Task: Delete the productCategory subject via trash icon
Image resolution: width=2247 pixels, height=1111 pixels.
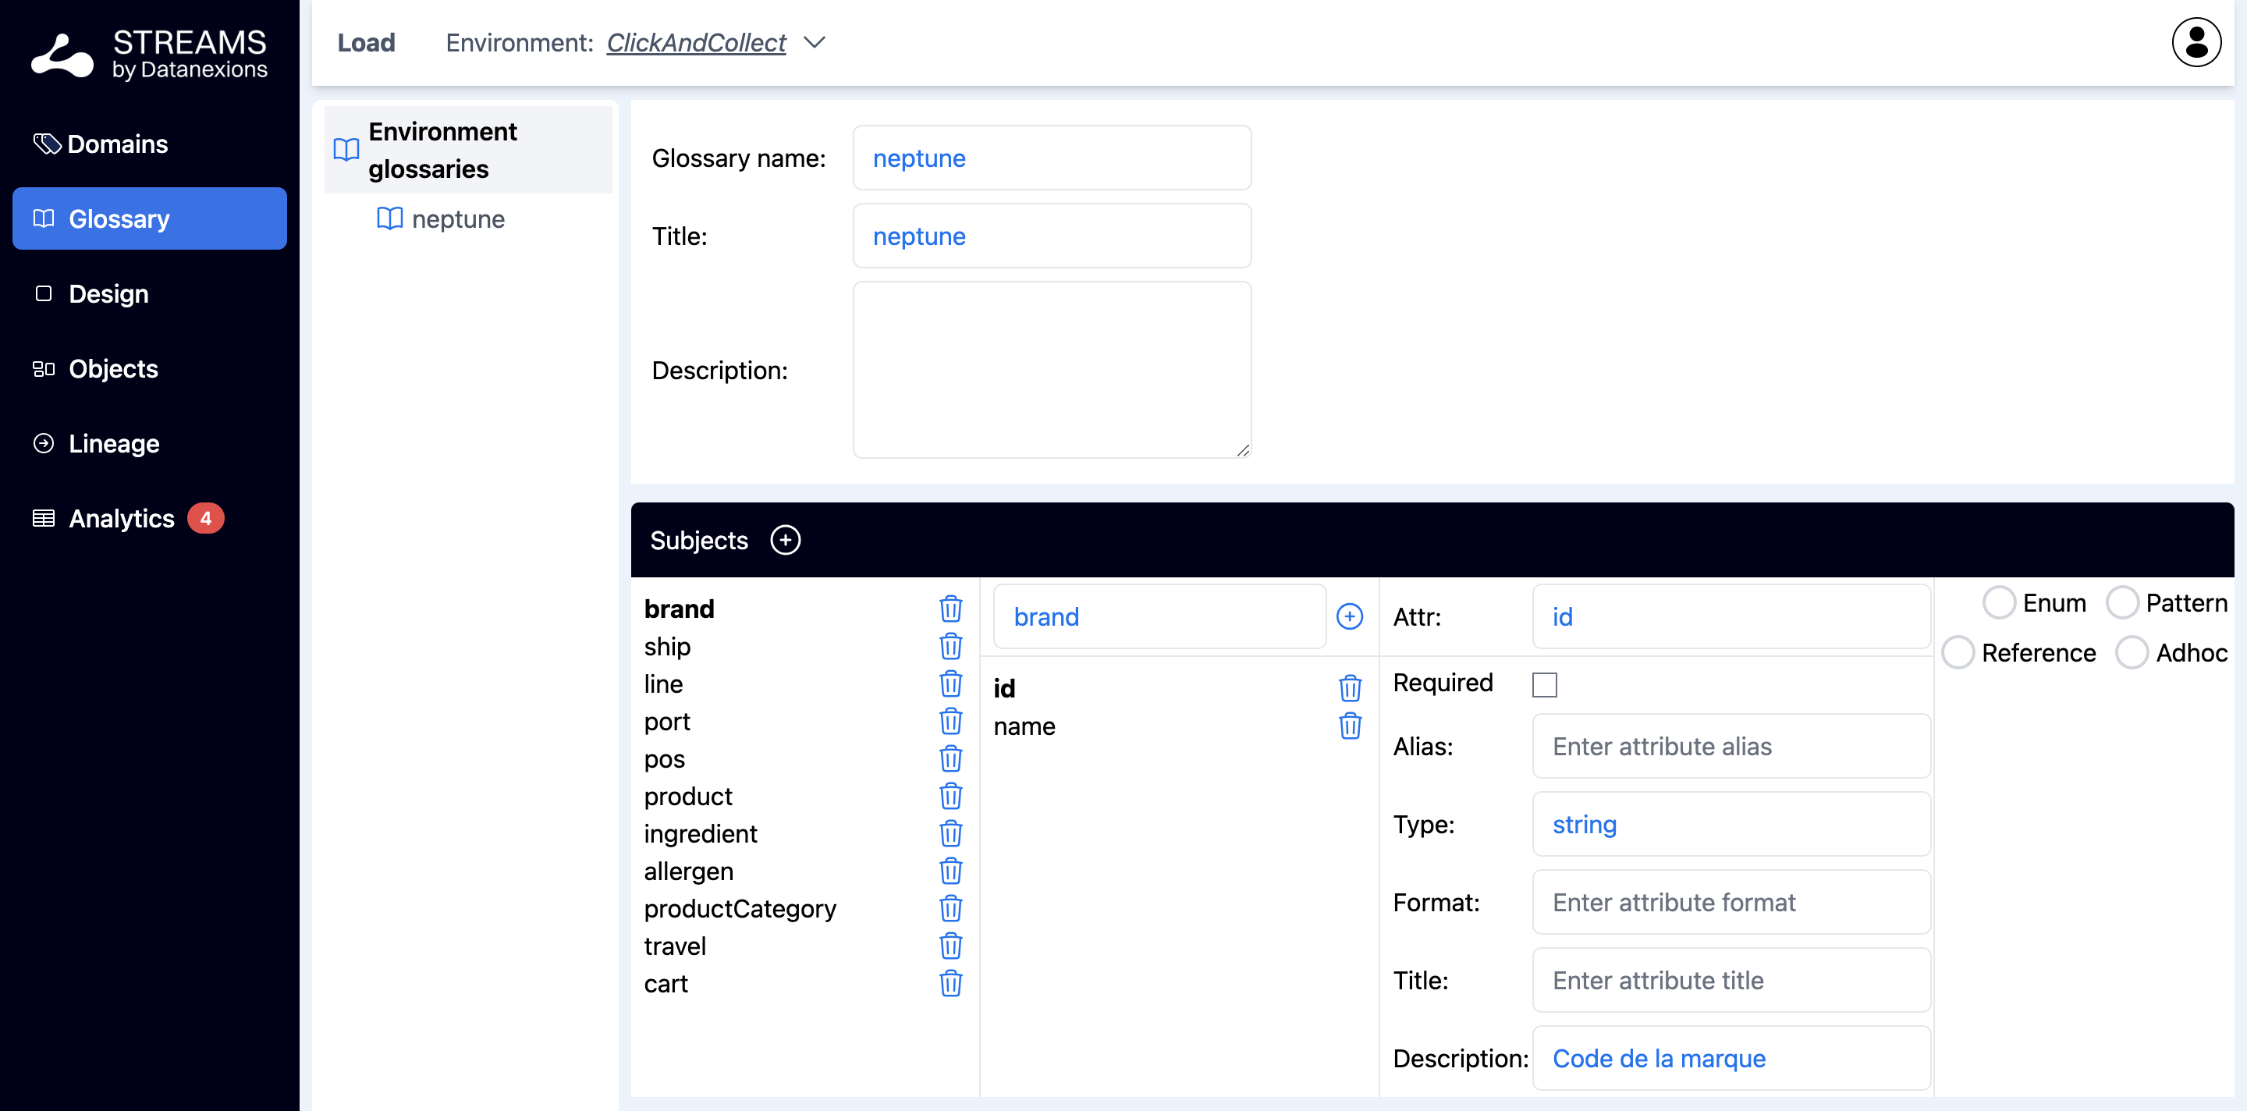Action: [950, 909]
